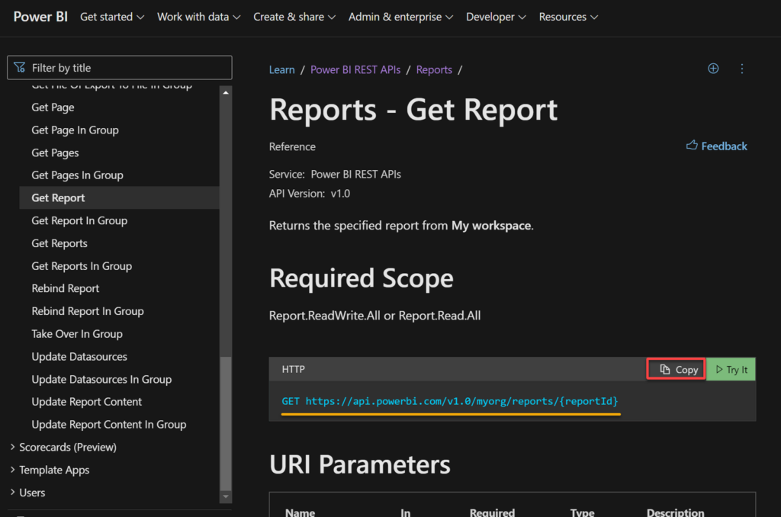Image resolution: width=781 pixels, height=517 pixels.
Task: Open the plus-circle add to collection icon
Action: pyautogui.click(x=712, y=69)
